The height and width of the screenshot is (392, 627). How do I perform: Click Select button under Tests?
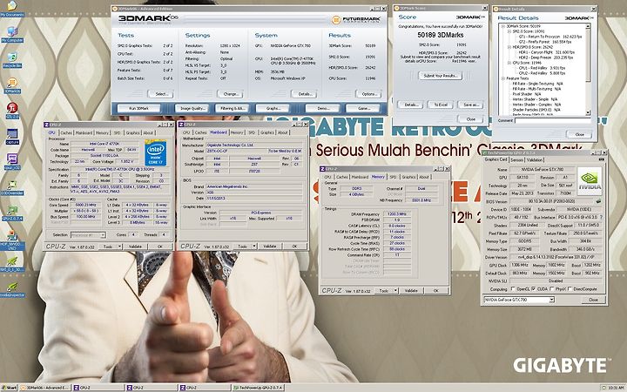pos(160,94)
